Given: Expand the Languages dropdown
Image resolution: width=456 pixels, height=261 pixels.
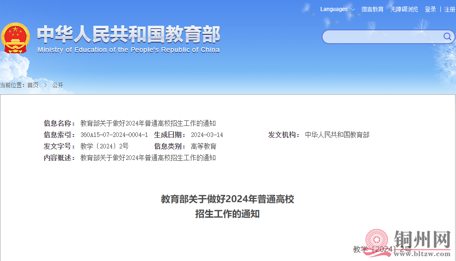Looking at the screenshot, I should pos(337,9).
